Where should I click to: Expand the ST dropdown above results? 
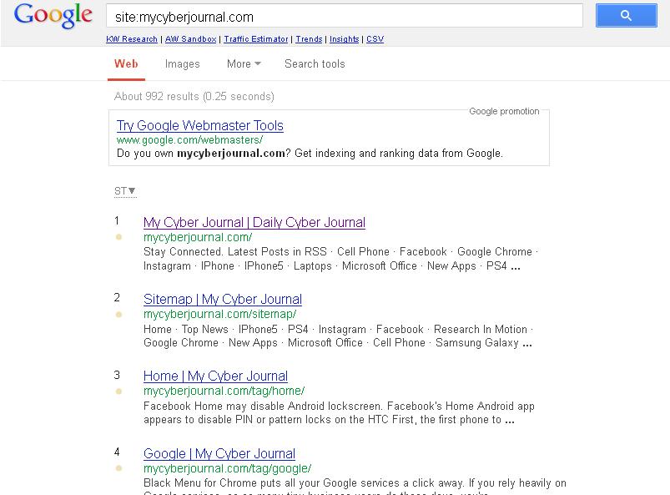(125, 191)
